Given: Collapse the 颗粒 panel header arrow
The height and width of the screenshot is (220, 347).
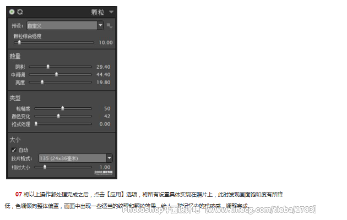Looking at the screenshot, I should [111, 12].
